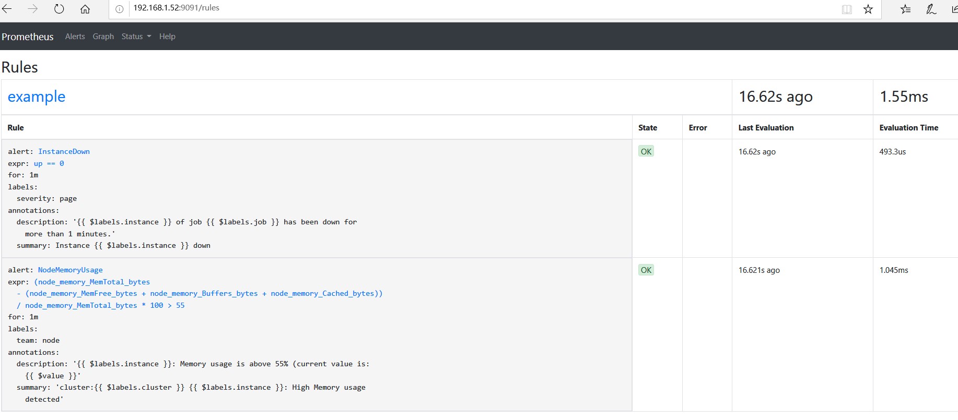This screenshot has width=958, height=420.
Task: Open reading view icon in address bar
Action: [847, 9]
